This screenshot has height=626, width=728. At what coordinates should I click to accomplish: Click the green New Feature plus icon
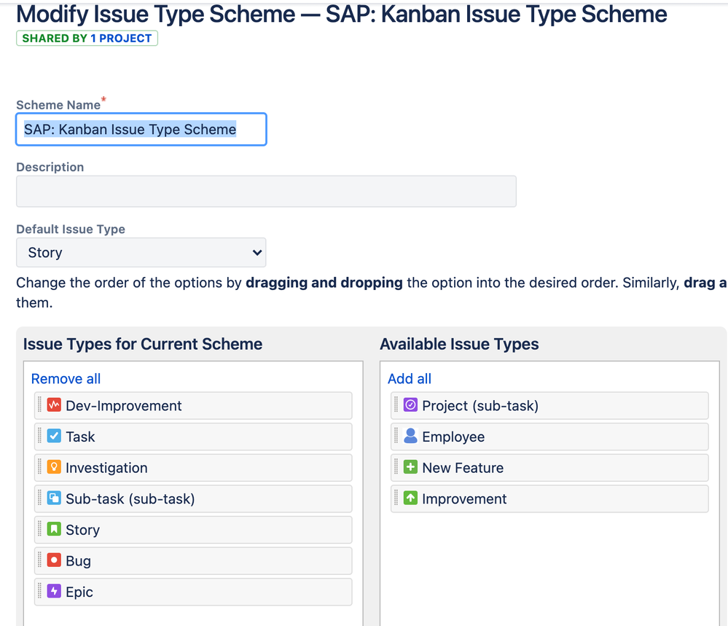(410, 467)
